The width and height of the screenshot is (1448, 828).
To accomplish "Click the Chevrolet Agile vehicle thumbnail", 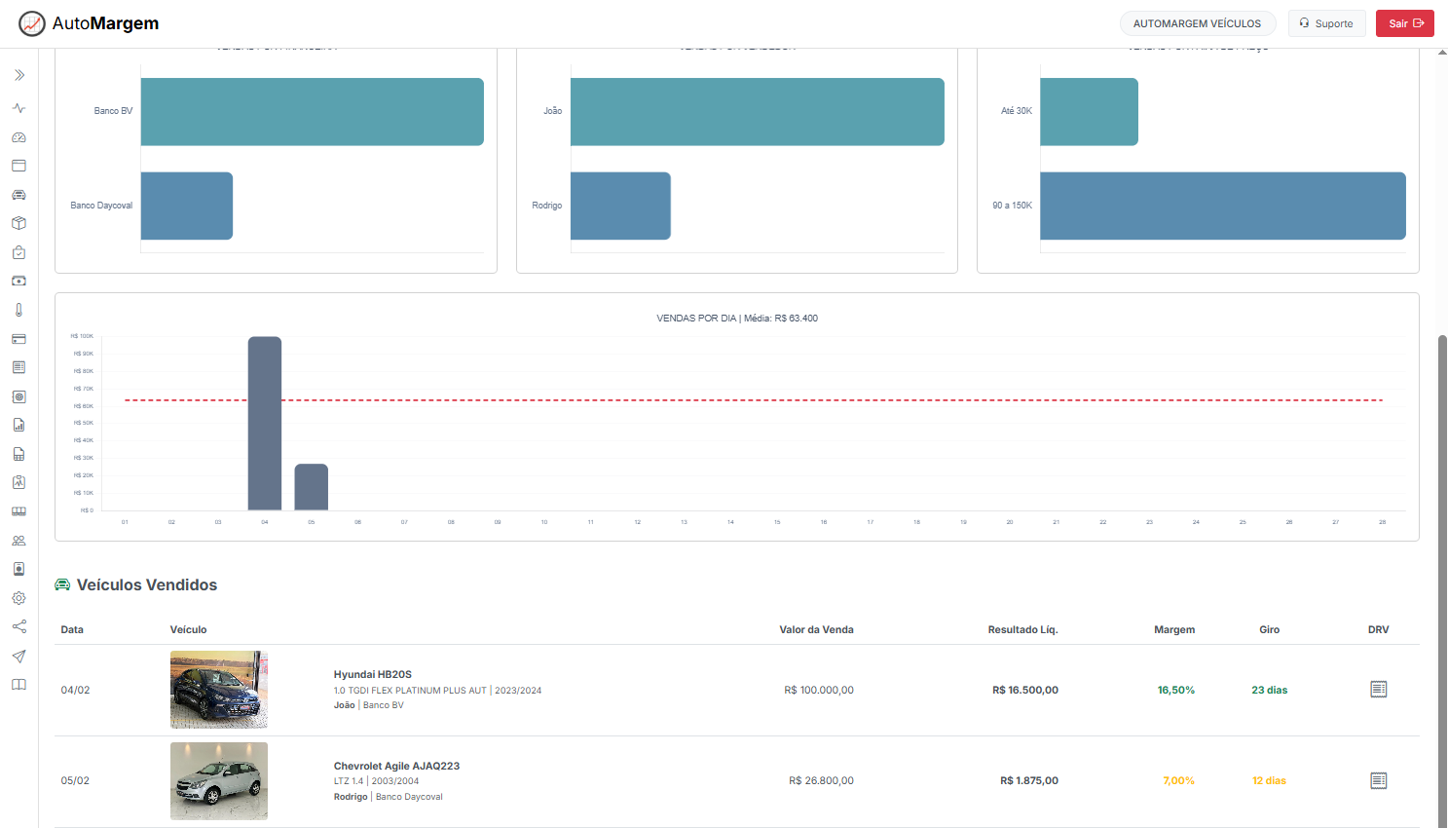I will 219,780.
